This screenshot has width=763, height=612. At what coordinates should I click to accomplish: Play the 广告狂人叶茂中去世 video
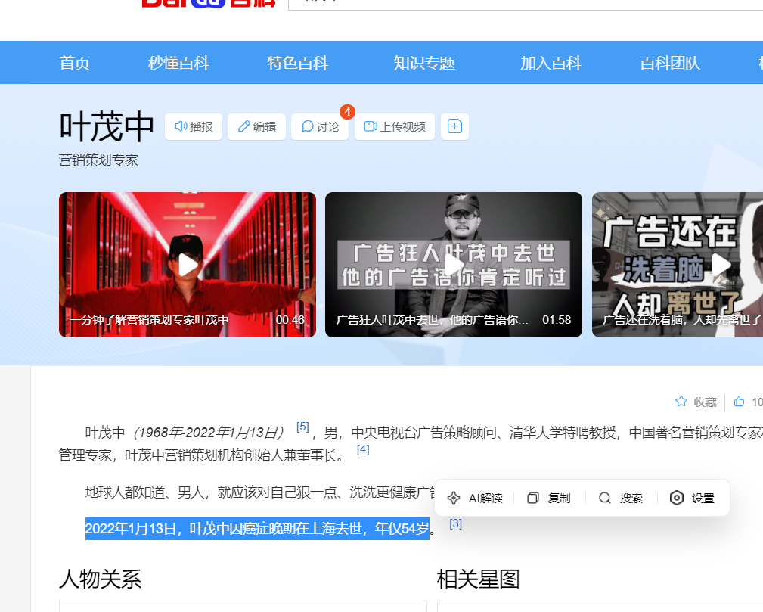coord(454,265)
